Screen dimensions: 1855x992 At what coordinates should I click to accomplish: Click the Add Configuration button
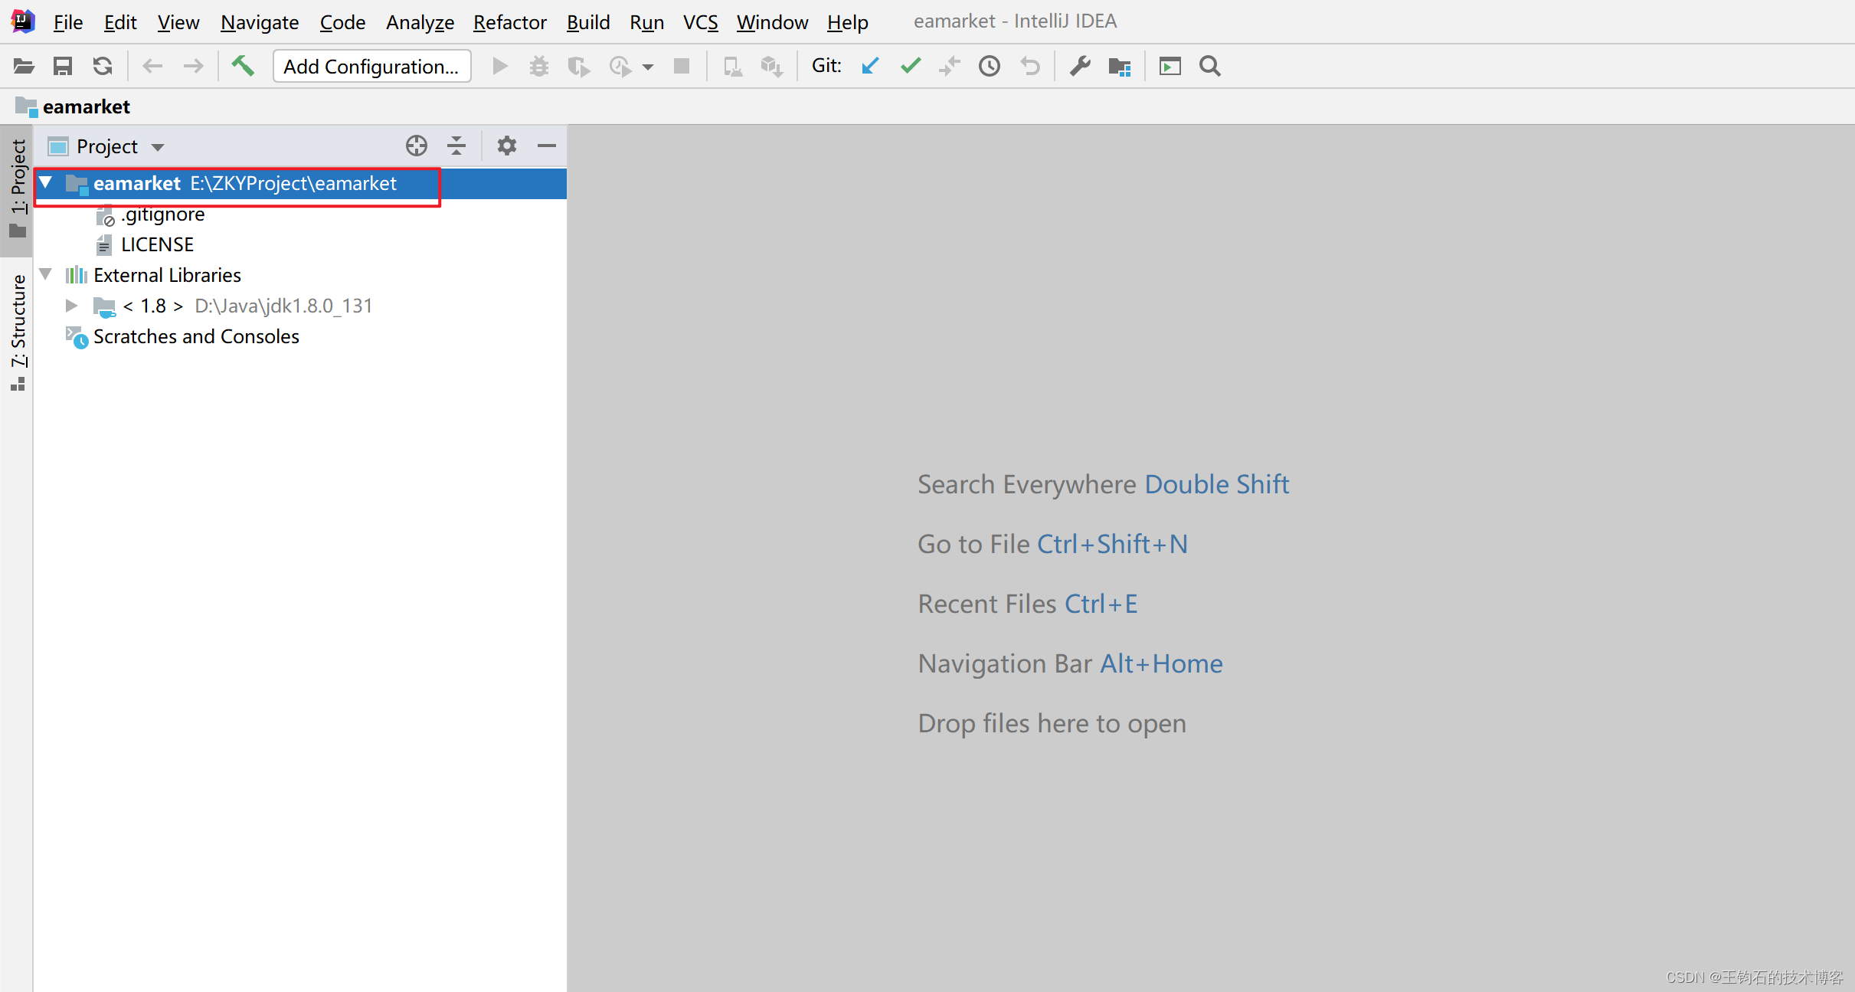[371, 66]
